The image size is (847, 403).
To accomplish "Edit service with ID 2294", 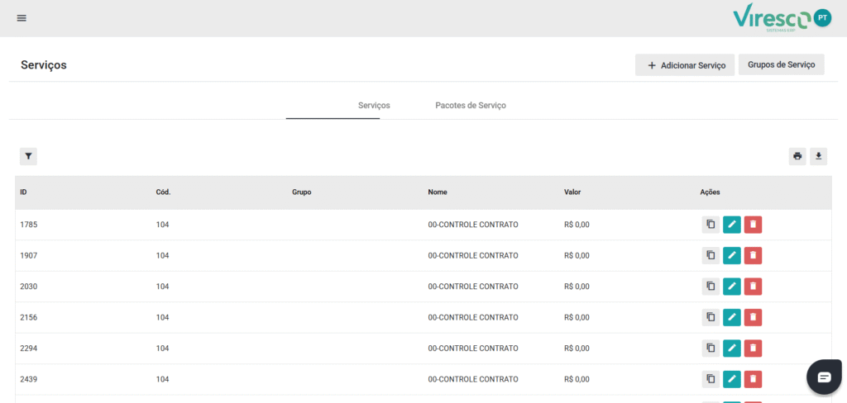I will 732,348.
